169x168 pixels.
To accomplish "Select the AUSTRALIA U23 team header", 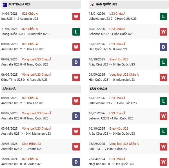I will point(20,5).
